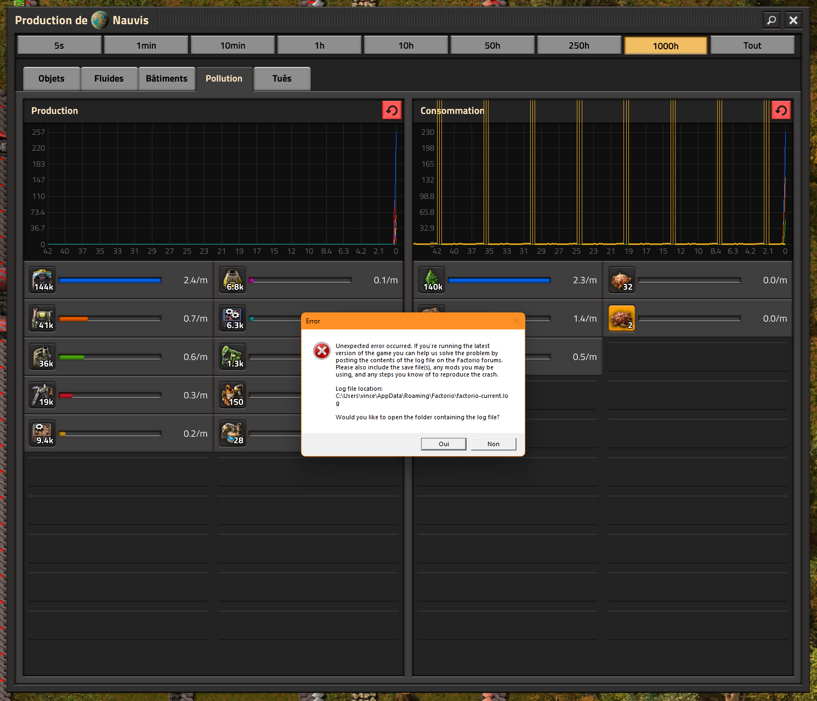Select the 10h timeframe
Viewport: 817px width, 701px height.
coord(406,45)
